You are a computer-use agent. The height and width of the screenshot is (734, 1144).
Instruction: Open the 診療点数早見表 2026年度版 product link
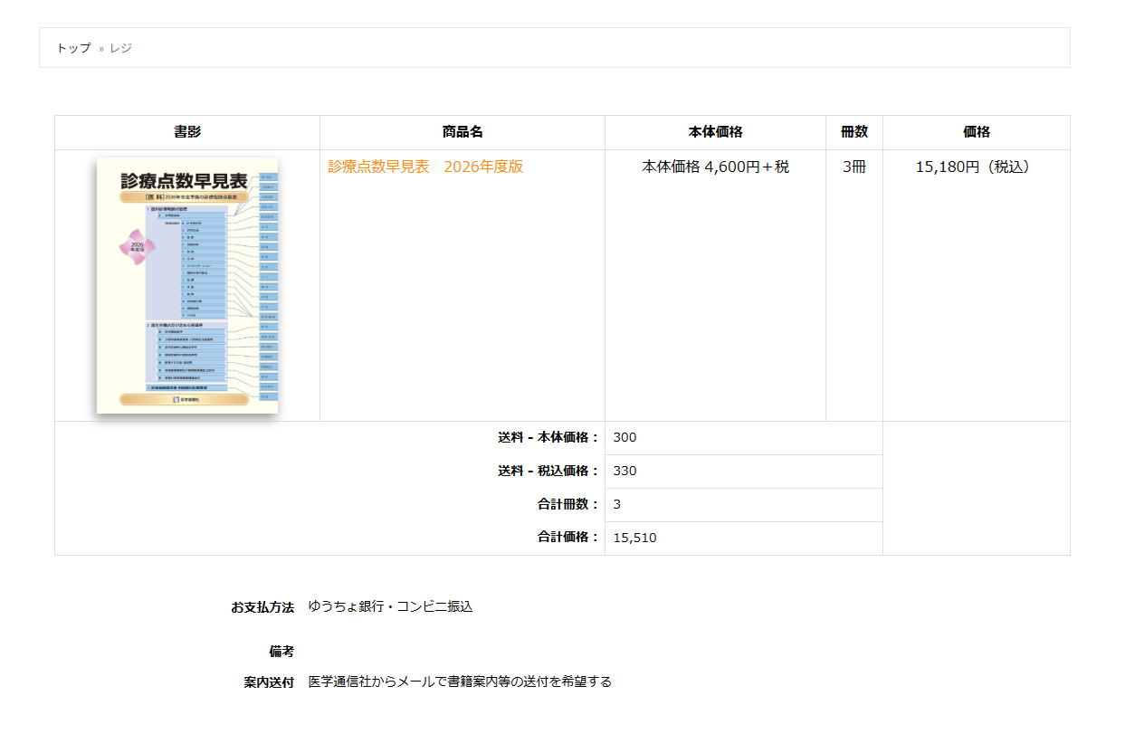pyautogui.click(x=425, y=167)
